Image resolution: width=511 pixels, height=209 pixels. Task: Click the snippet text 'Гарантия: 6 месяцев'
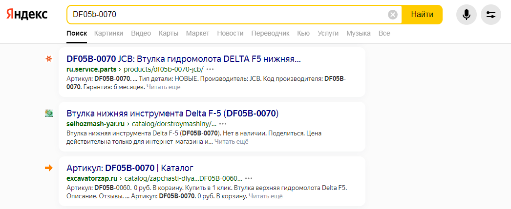tap(114, 87)
